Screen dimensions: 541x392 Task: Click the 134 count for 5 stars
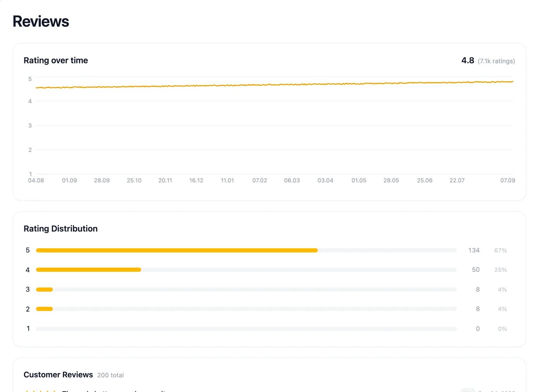474,251
